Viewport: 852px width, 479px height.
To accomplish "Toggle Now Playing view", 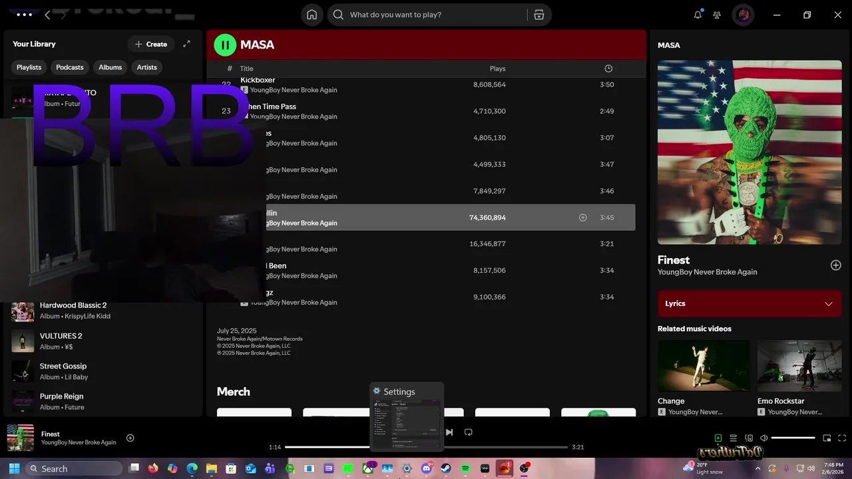I will click(x=718, y=438).
